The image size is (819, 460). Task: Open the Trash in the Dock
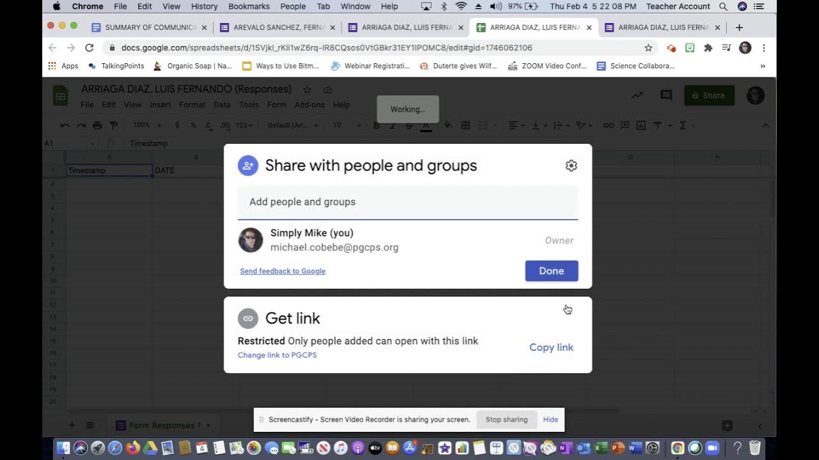coord(755,448)
